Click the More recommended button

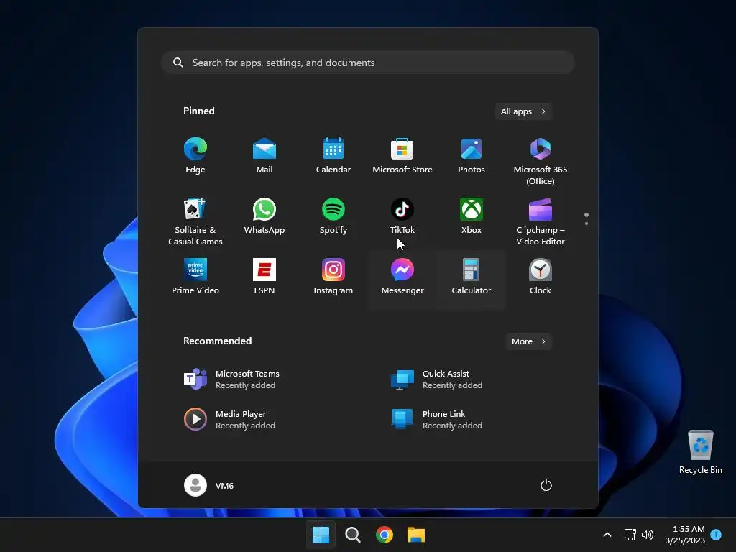(528, 341)
